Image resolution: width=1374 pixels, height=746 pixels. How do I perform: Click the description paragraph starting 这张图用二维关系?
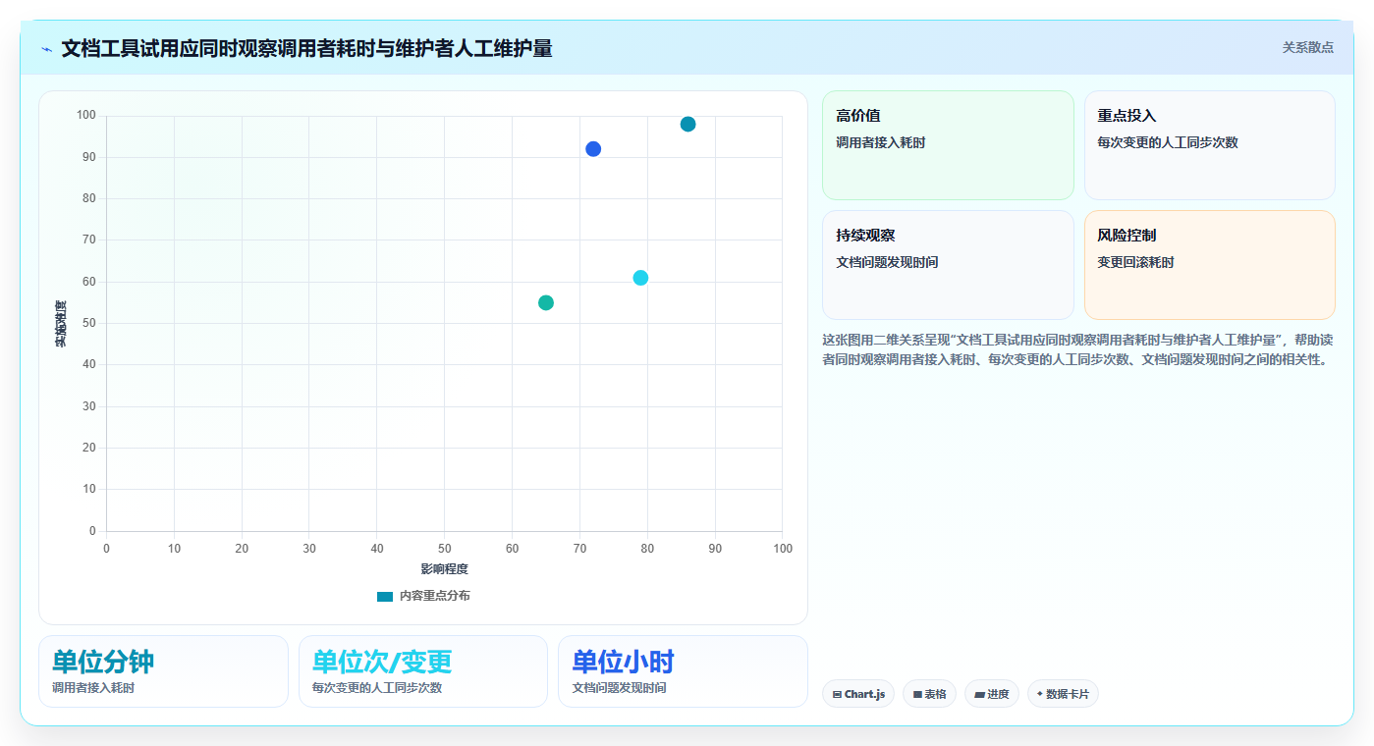click(1077, 349)
